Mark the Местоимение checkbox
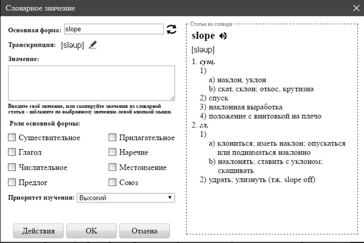This screenshot has height=243, width=364. [x=112, y=167]
